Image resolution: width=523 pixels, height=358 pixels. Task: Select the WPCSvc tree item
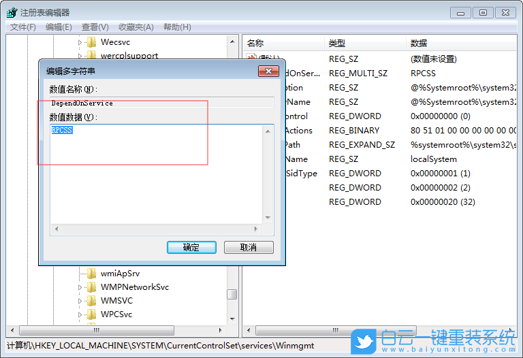click(x=116, y=314)
